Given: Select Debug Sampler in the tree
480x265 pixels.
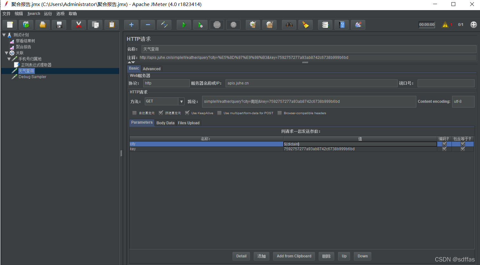Looking at the screenshot, I should tap(32, 77).
